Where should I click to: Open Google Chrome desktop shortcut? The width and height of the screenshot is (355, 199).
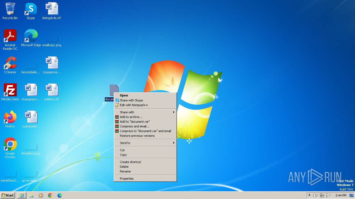click(10, 148)
